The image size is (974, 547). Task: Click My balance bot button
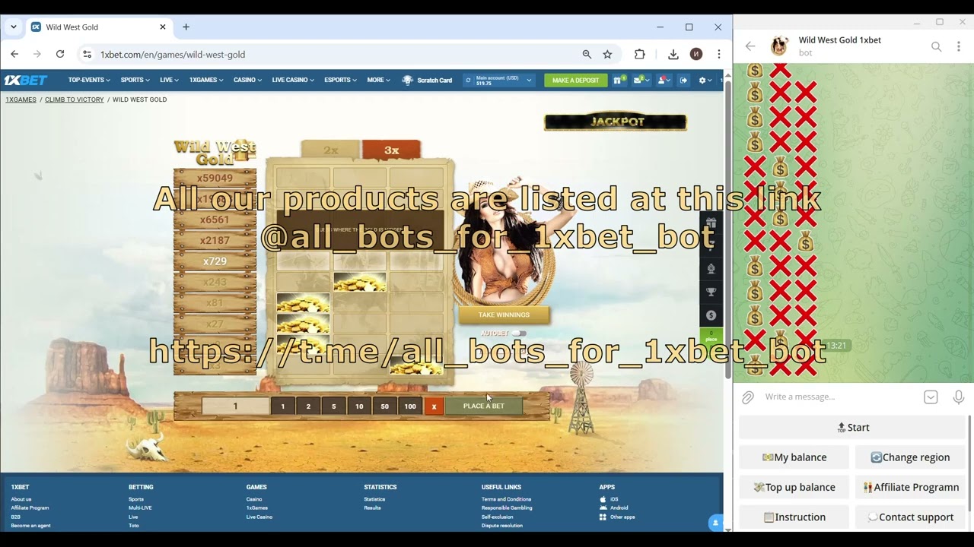coord(794,457)
